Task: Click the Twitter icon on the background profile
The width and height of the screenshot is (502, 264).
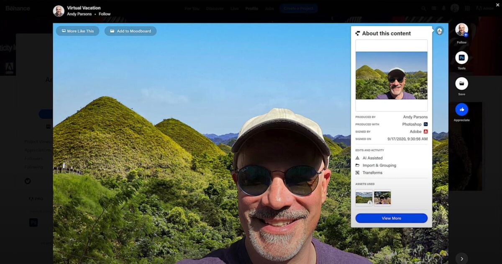Action: [x=28, y=181]
